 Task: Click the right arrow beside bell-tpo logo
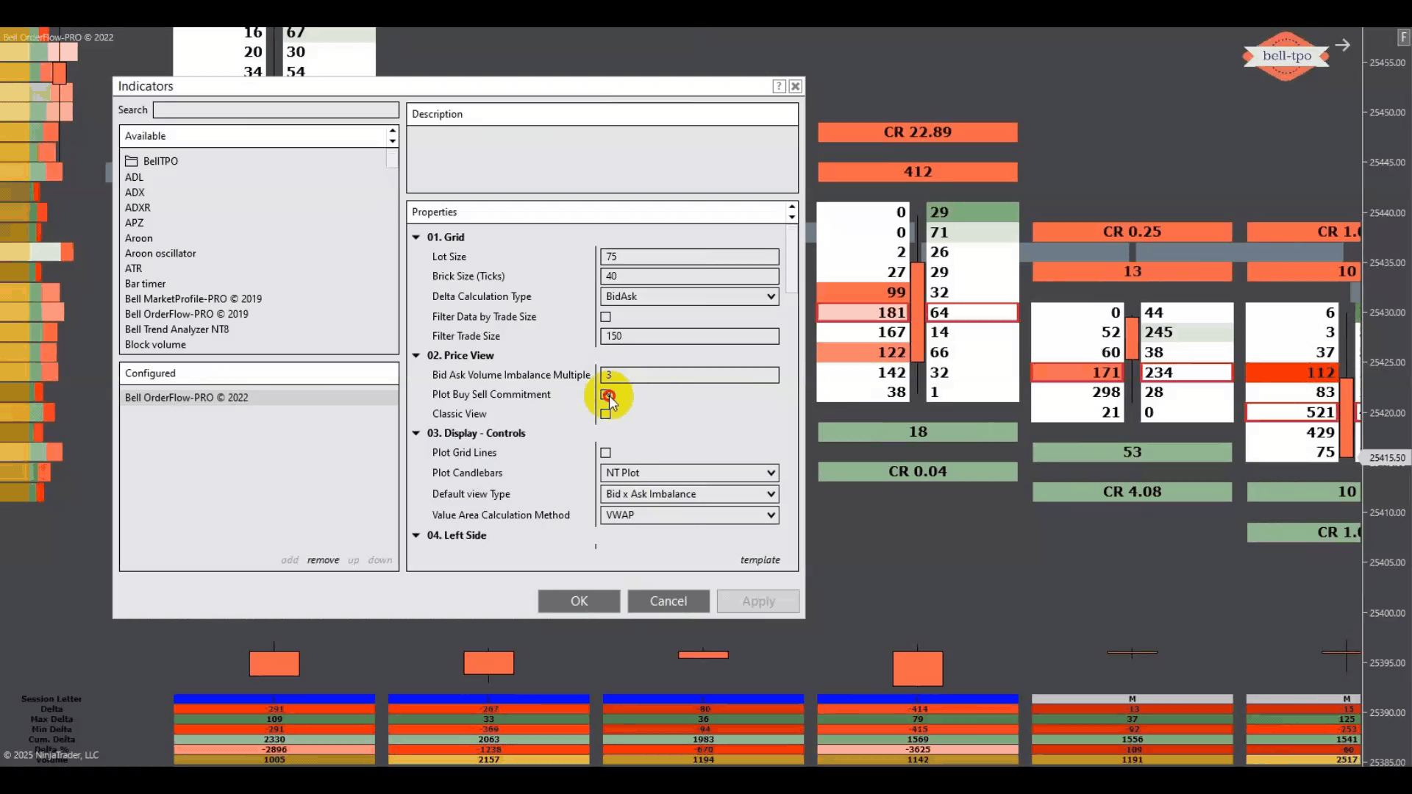[x=1343, y=46]
